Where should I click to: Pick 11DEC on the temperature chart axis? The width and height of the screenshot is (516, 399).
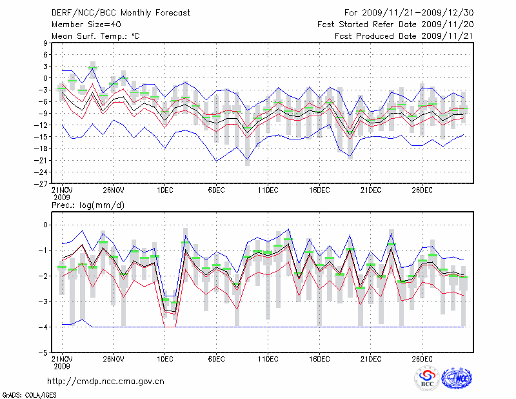point(268,190)
